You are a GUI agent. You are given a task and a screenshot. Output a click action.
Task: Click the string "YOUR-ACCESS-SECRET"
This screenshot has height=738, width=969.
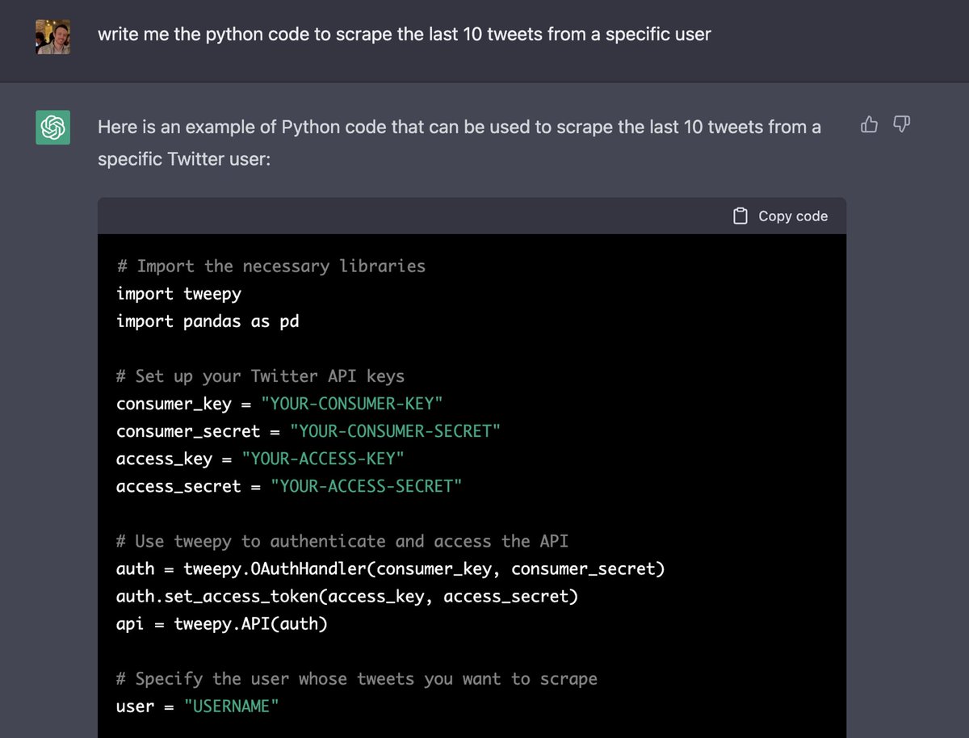click(366, 485)
